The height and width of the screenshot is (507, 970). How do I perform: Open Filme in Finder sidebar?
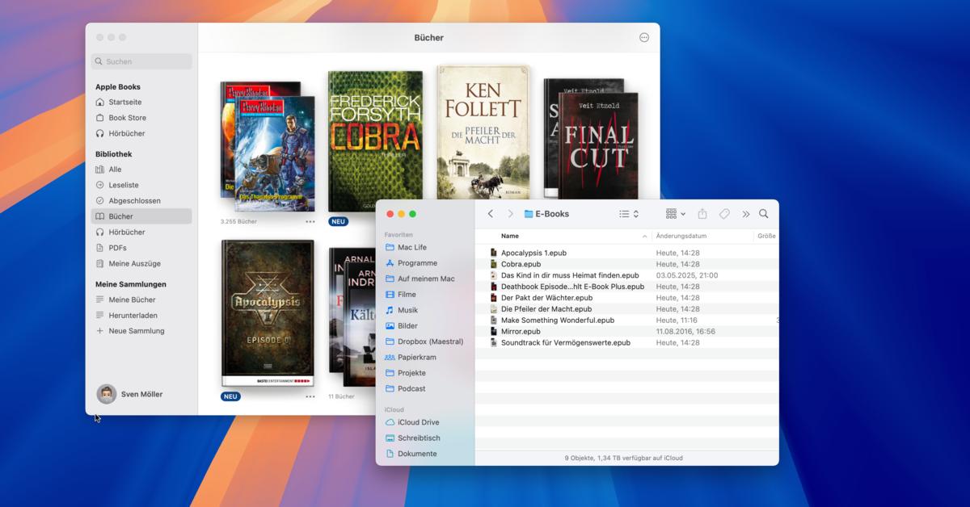[x=407, y=295]
